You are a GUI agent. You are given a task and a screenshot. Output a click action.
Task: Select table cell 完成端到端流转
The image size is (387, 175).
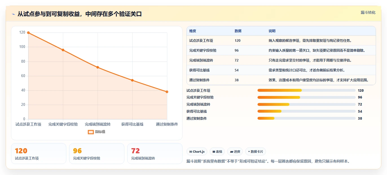pyautogui.click(x=201, y=60)
